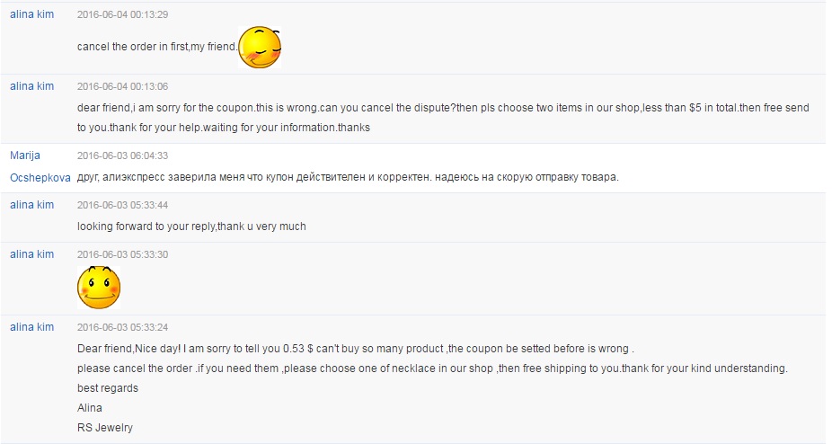The image size is (832, 444).
Task: Click the blushing emoji after 'my friend.'
Action: pyautogui.click(x=260, y=48)
